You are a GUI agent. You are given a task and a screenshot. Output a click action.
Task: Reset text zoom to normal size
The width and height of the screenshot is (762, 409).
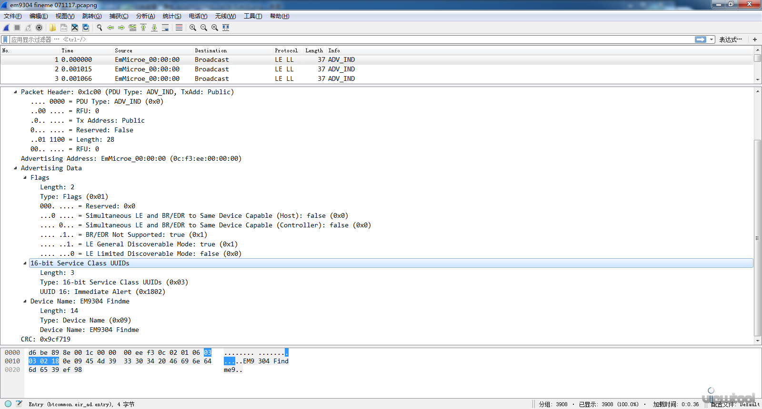coord(215,28)
